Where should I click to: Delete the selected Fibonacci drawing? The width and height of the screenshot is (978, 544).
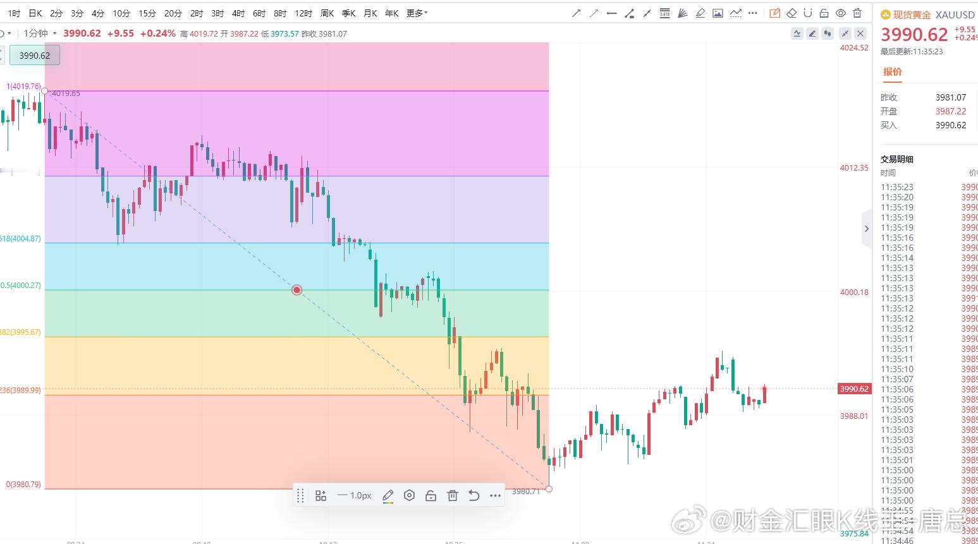pos(452,496)
